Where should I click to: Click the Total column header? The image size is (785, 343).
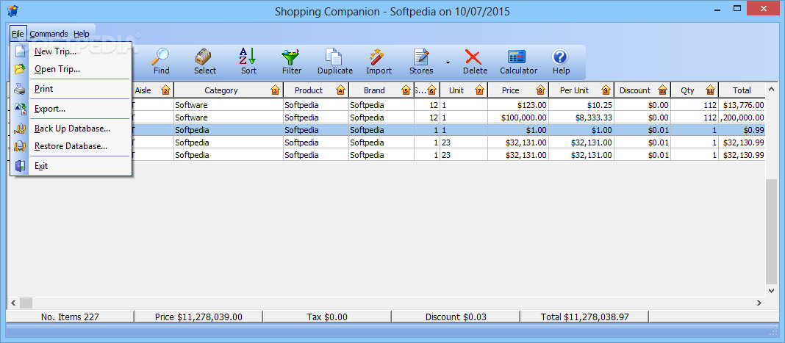[x=742, y=90]
